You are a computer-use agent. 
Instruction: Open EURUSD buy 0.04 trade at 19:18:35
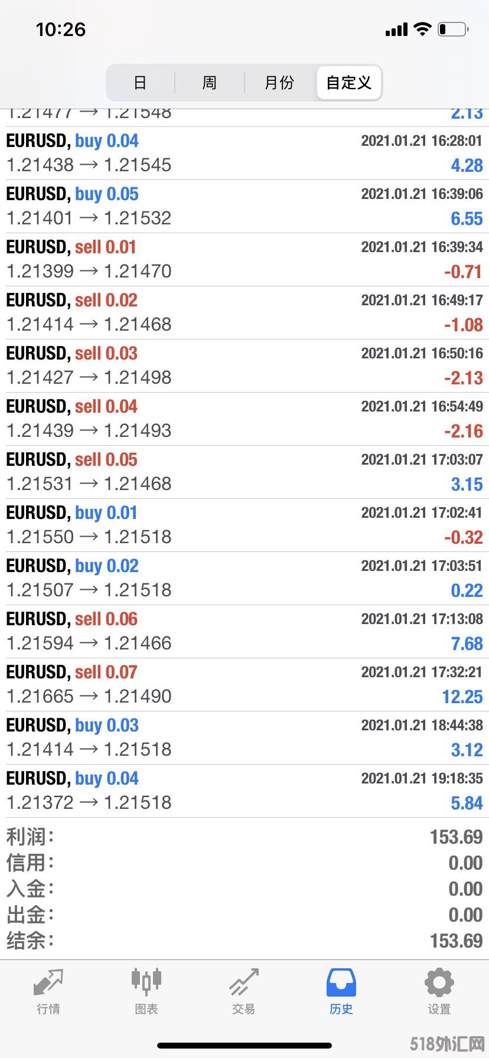click(244, 791)
